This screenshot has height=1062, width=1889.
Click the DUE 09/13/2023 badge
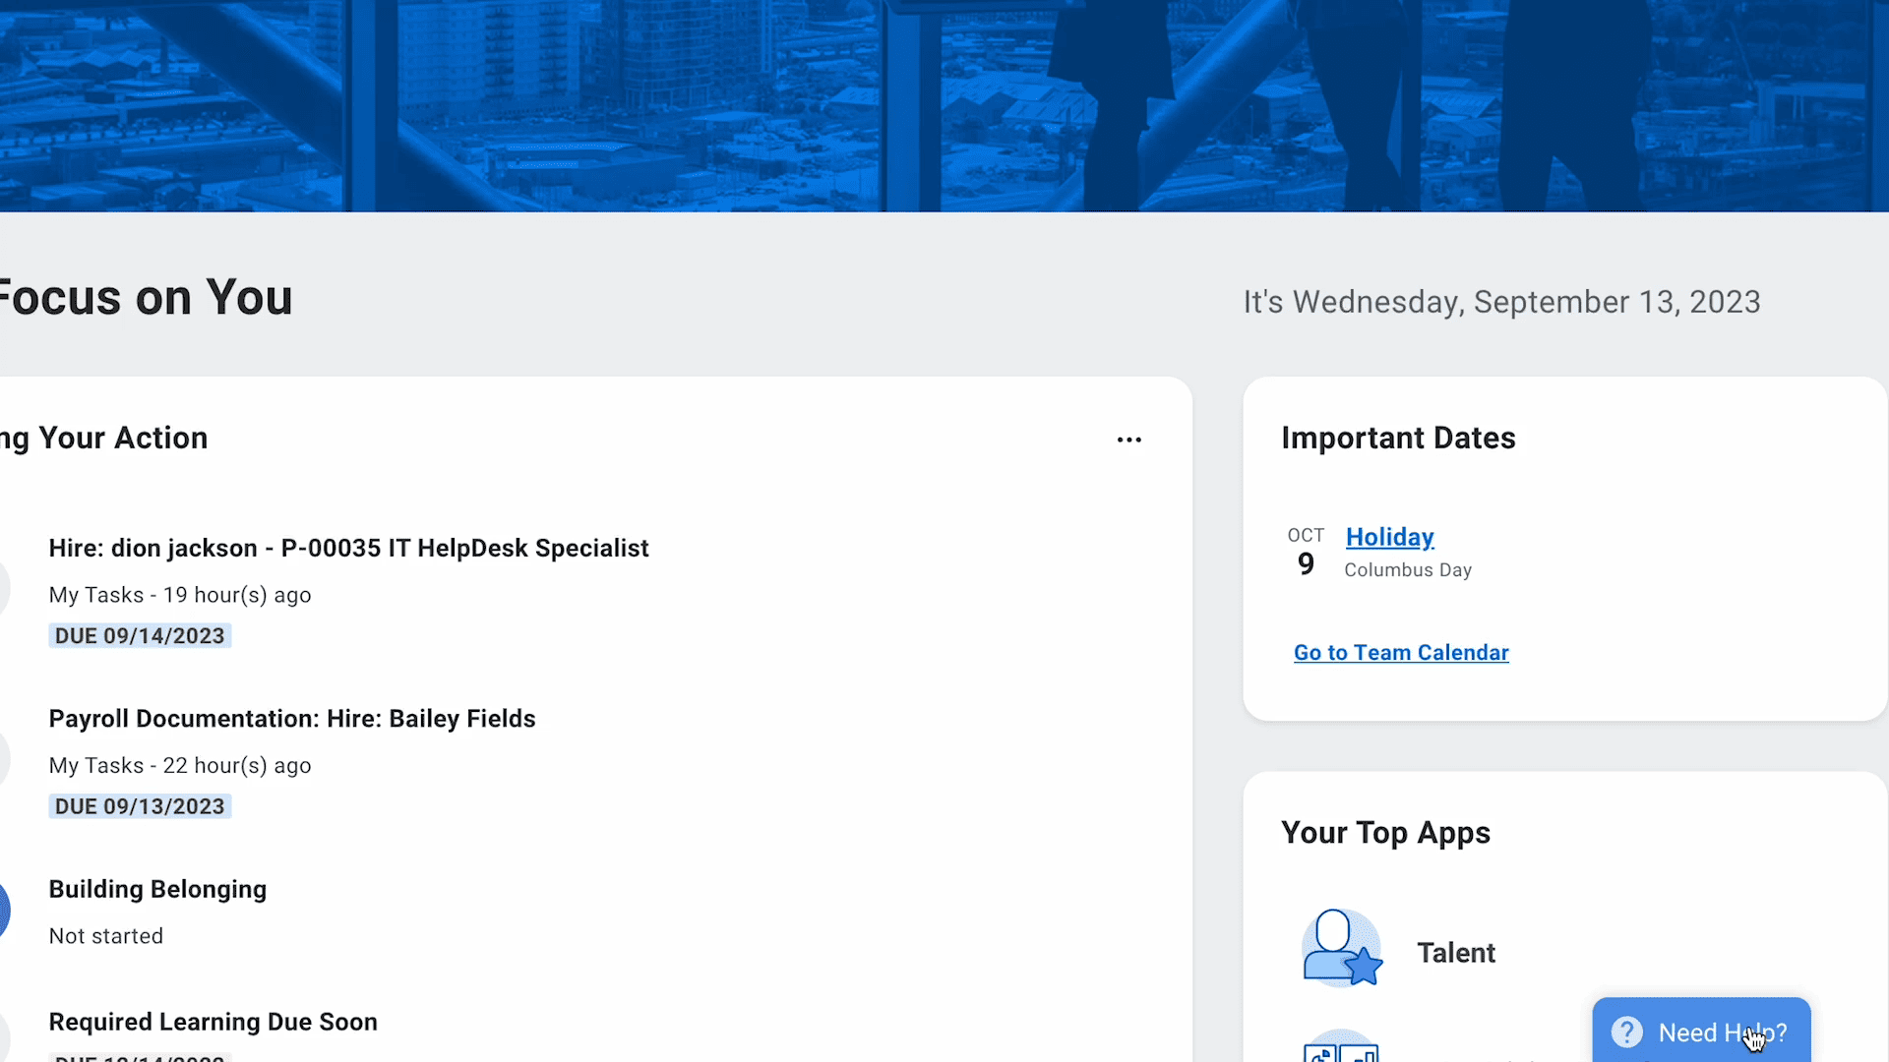(140, 806)
